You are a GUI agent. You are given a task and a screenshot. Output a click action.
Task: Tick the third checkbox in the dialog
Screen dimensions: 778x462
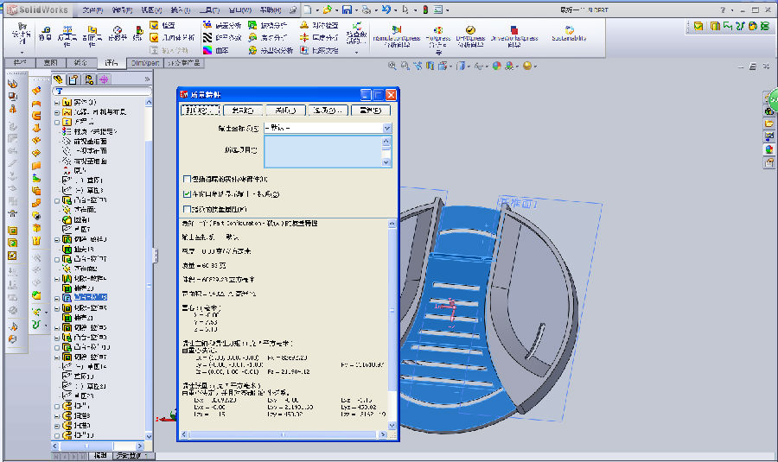[x=187, y=209]
